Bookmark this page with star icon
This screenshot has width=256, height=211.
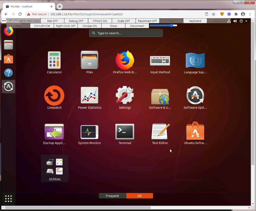click(213, 14)
